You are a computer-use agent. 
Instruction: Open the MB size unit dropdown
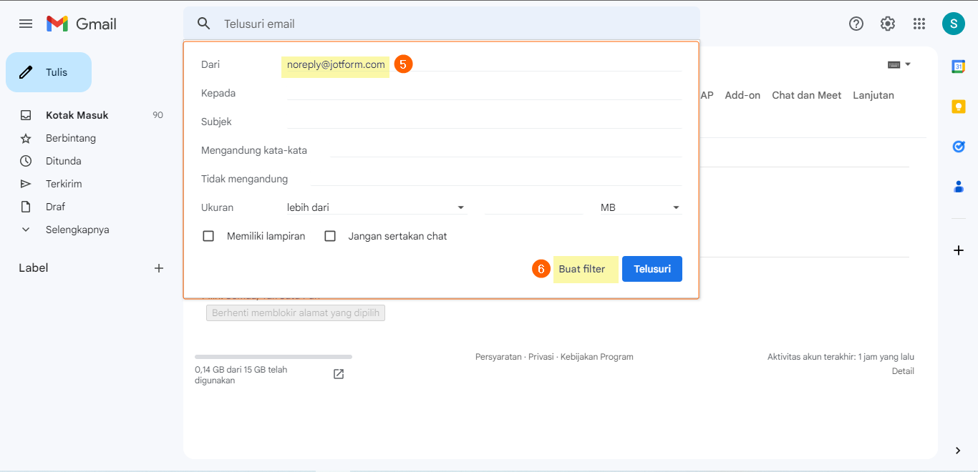[640, 207]
